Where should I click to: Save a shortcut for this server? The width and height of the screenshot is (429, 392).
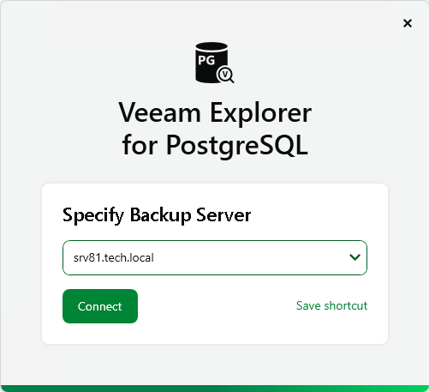(331, 305)
